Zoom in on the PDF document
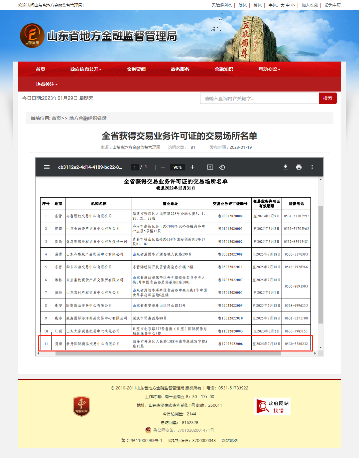 point(192,167)
